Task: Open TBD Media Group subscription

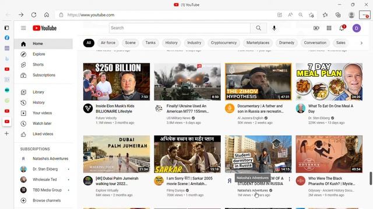Action: (x=43, y=190)
